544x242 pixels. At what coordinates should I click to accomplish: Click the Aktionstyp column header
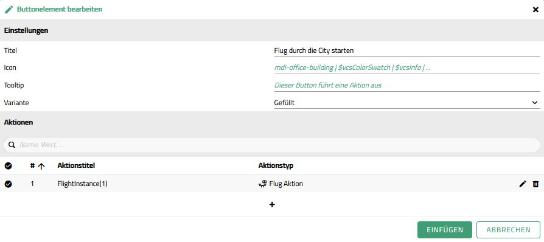(276, 166)
